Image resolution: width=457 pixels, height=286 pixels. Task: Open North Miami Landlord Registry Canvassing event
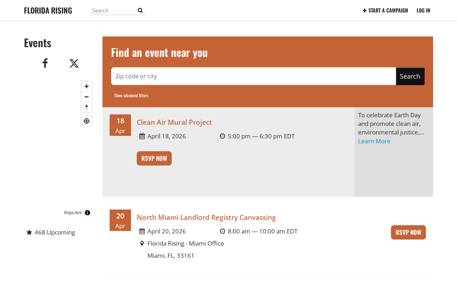(x=206, y=217)
